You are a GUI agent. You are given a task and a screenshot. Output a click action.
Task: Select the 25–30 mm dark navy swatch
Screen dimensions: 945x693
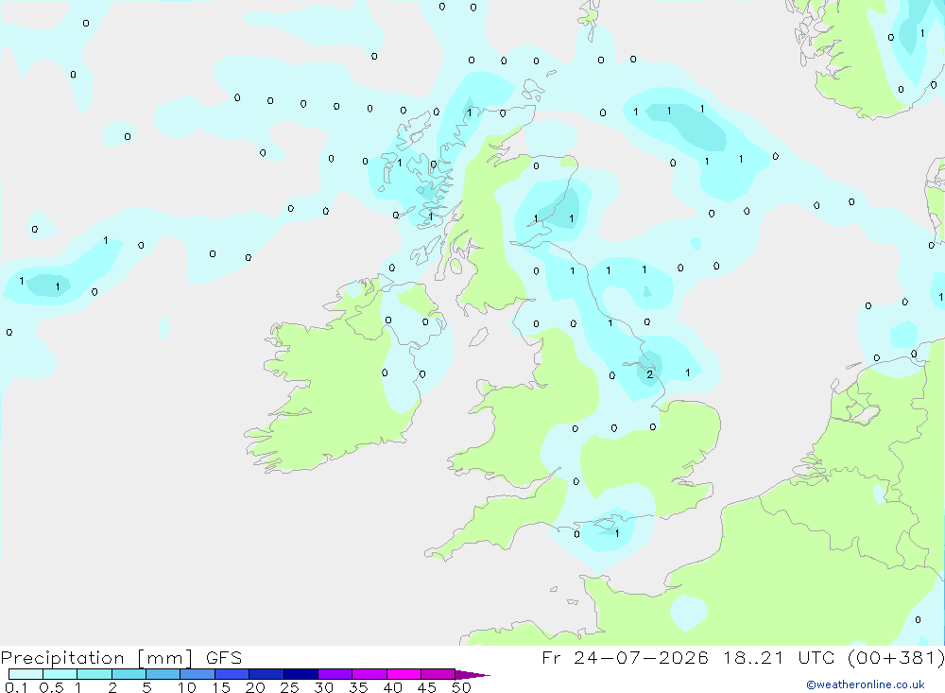(301, 674)
